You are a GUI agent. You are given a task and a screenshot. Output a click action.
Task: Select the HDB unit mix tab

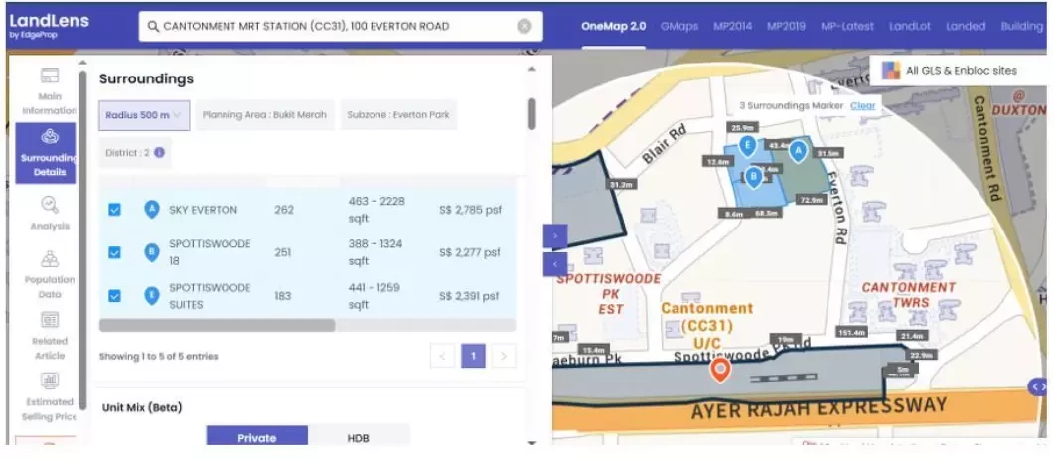359,437
